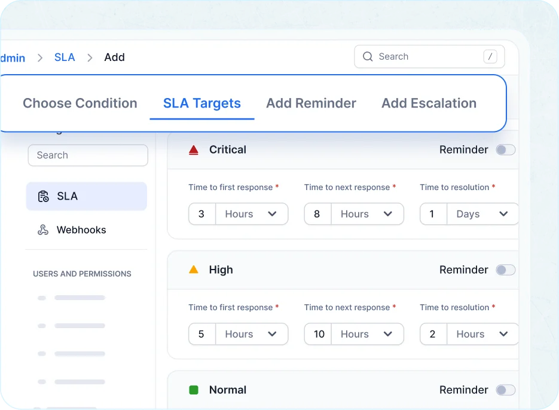
Task: Switch to Choose Condition tab
Action: pos(80,103)
